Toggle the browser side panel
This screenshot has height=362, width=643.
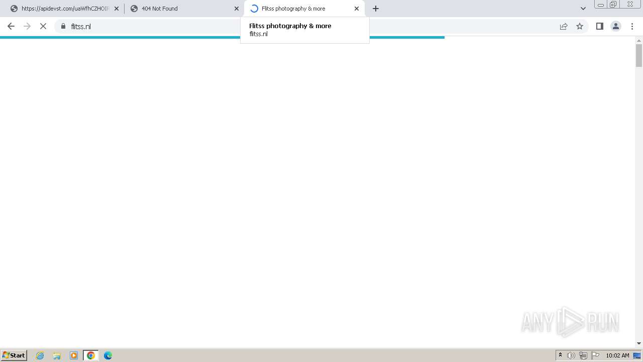[x=599, y=26]
